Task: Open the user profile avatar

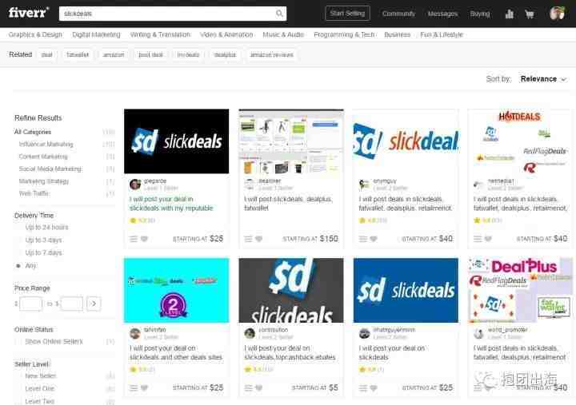Action: tap(557, 14)
